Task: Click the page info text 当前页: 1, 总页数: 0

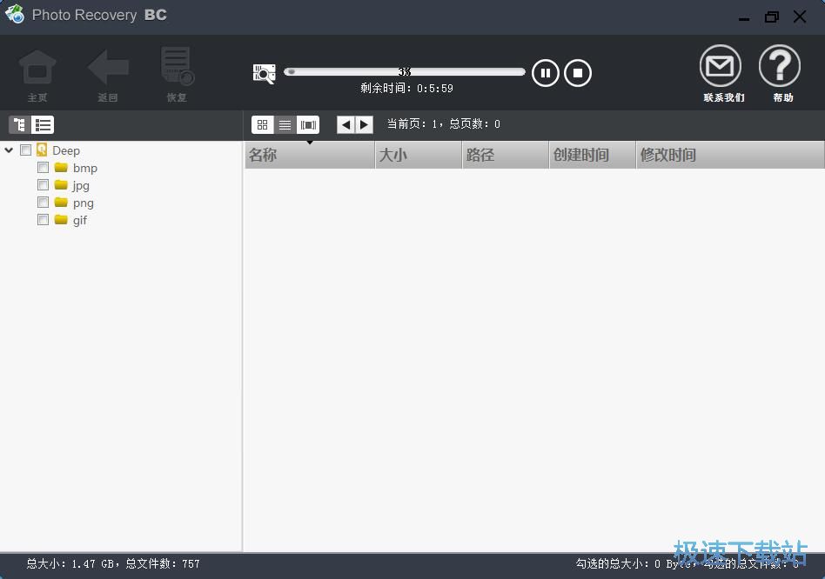Action: coord(444,124)
